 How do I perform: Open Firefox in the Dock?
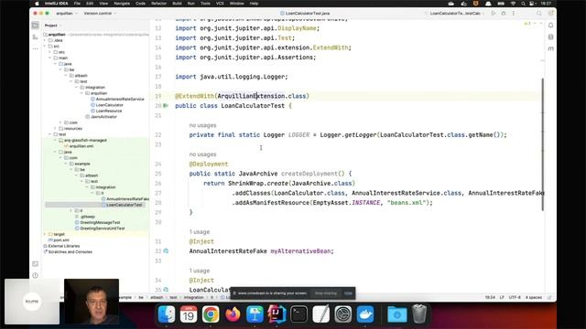[233, 314]
